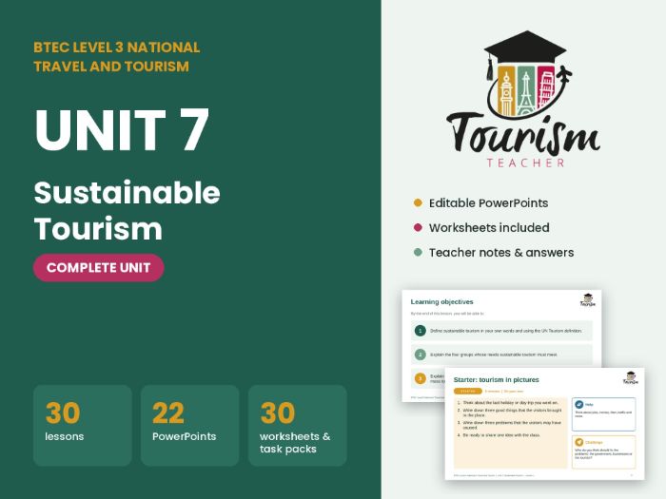Click the numbered circle 2 in the objectives slide
Screen dimensions: 666x499
[421, 355]
